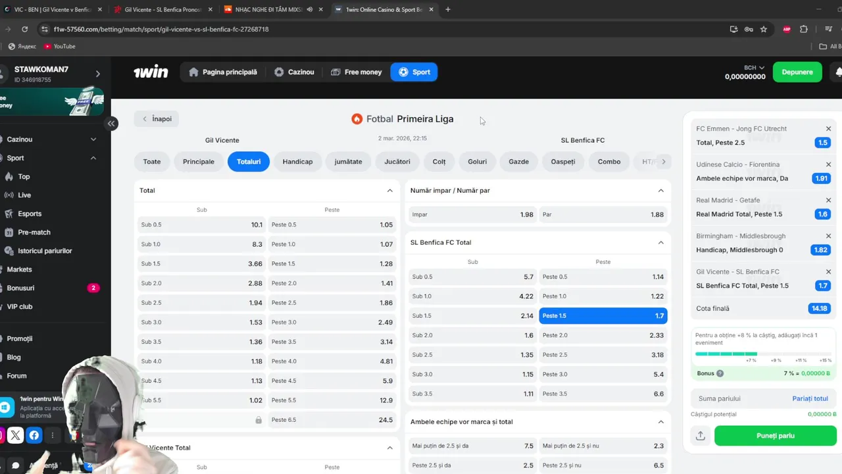Viewport: 842px width, 474px height.
Task: Switch to Colț market tab
Action: [439, 161]
